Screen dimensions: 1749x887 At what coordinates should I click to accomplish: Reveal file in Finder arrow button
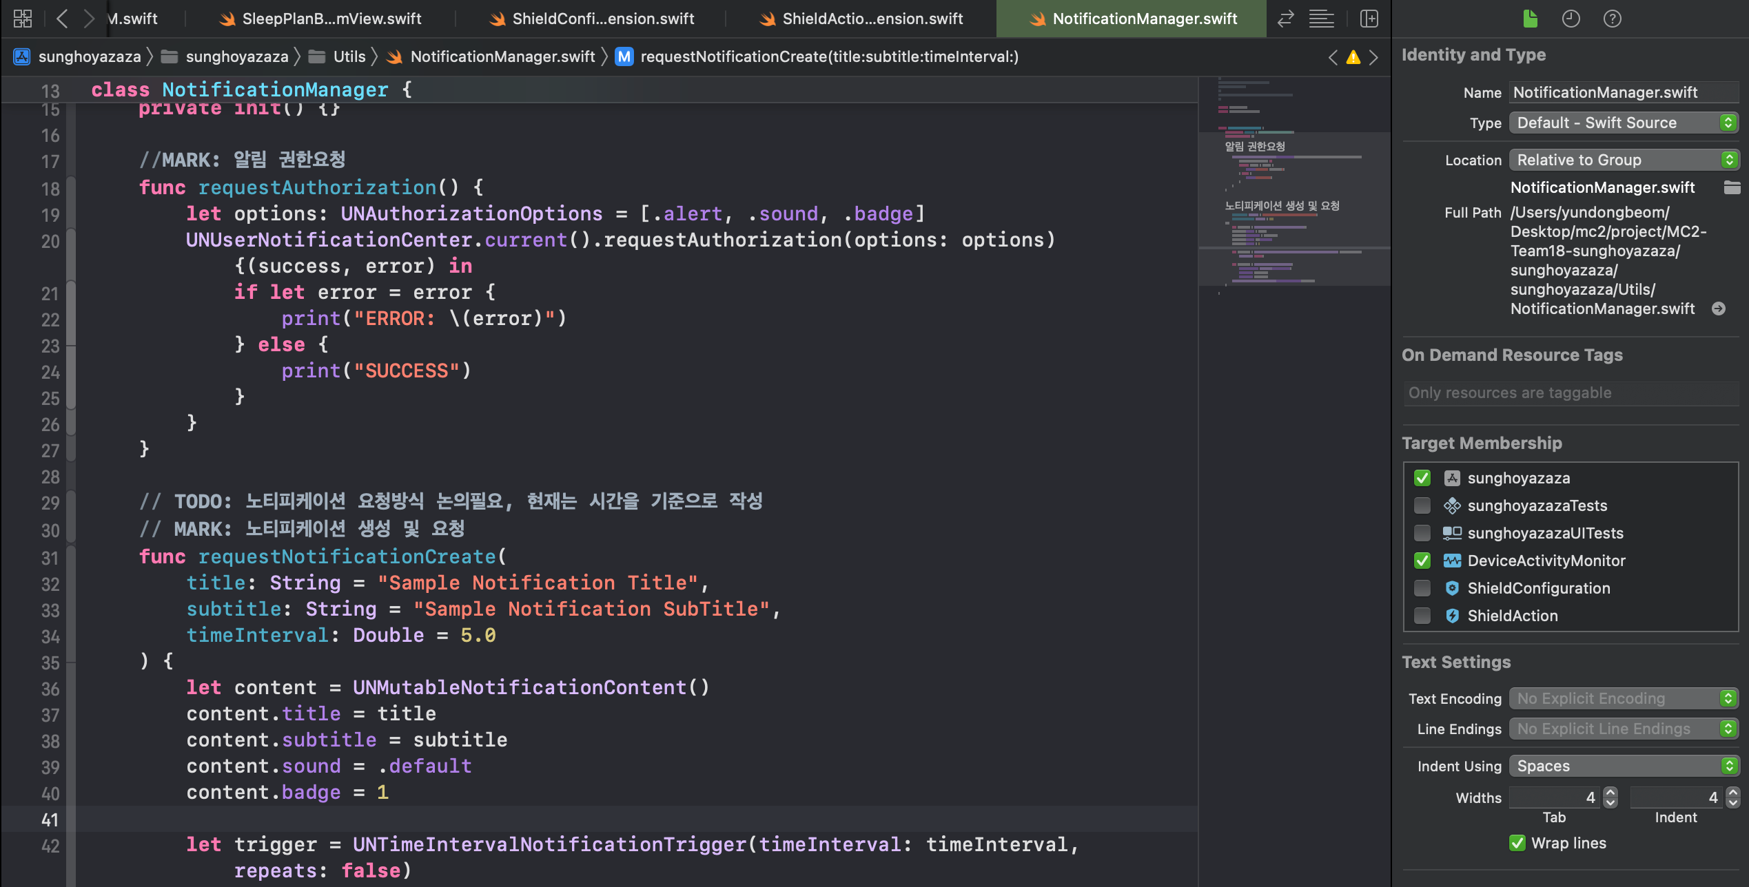pos(1719,309)
